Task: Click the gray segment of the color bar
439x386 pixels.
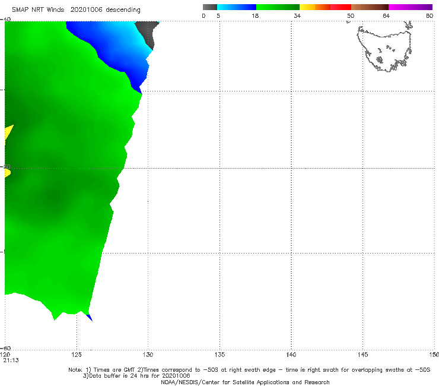Action: (209, 7)
